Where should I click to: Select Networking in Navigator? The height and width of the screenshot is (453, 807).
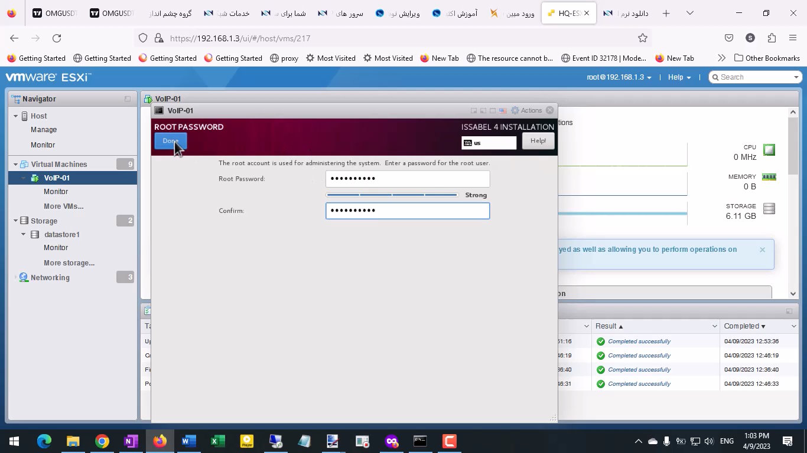pyautogui.click(x=50, y=278)
